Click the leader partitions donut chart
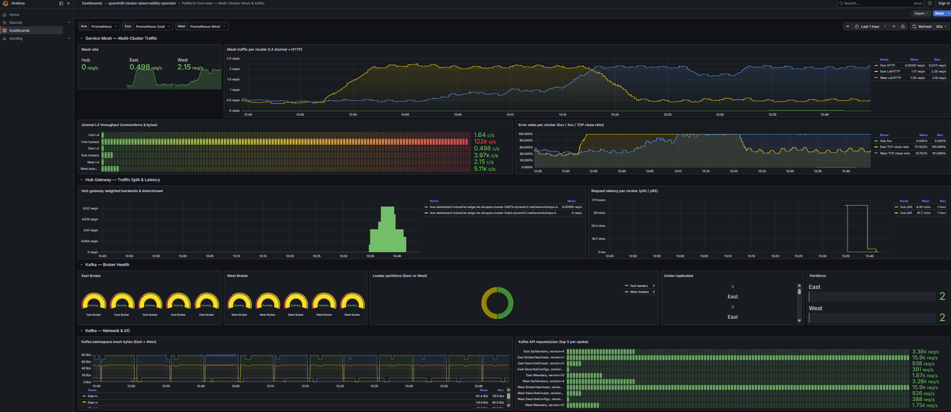Screen dimensions: 951x412 497,303
